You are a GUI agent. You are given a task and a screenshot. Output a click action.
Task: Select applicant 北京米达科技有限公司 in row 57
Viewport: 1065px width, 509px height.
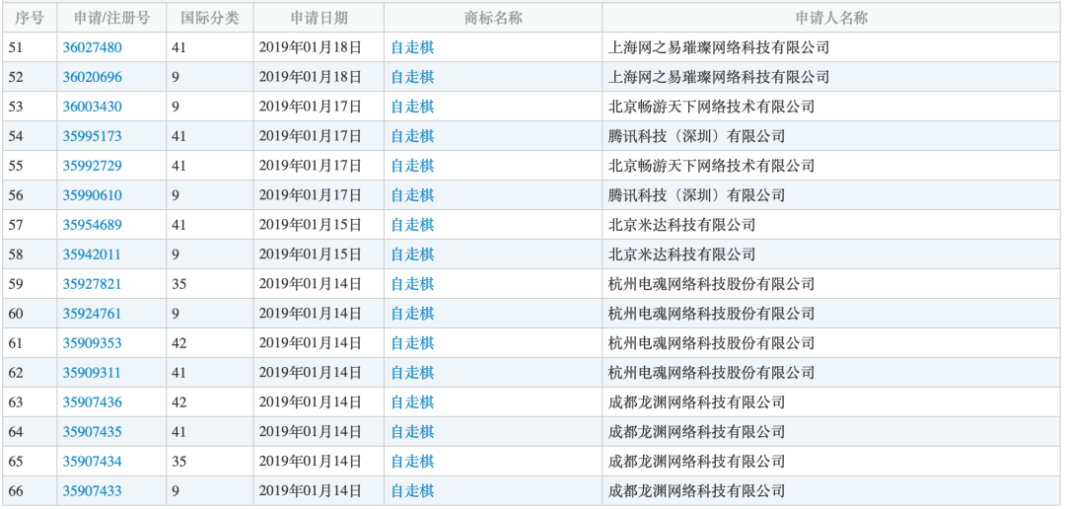point(682,225)
